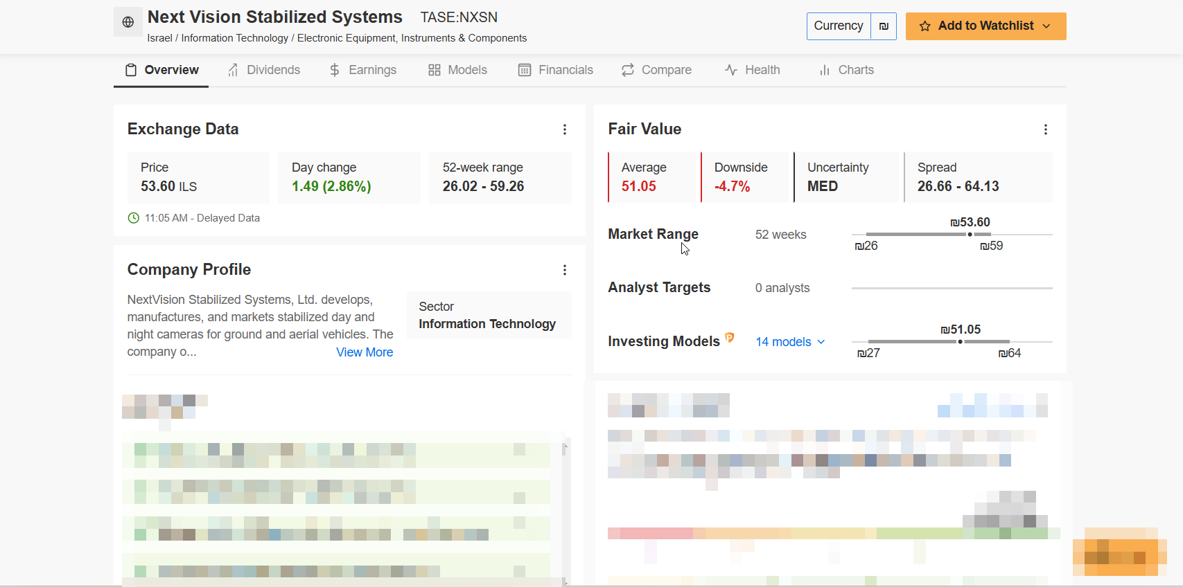The image size is (1183, 587).
Task: Open Exchange Data options menu
Action: click(x=565, y=129)
